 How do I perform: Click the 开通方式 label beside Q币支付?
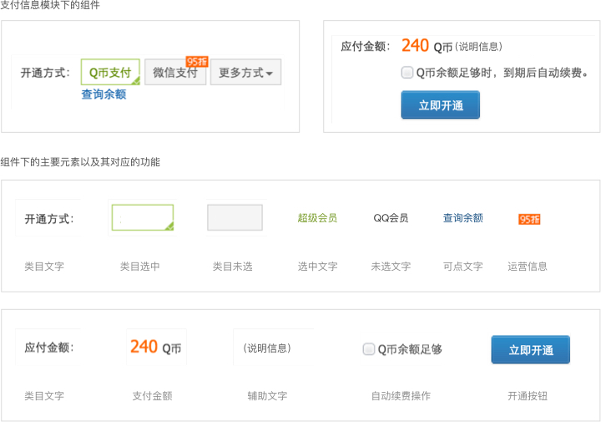pos(44,73)
